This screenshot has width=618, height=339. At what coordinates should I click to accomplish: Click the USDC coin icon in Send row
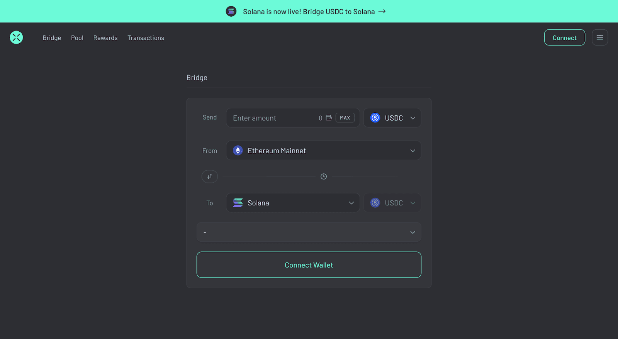(x=375, y=118)
